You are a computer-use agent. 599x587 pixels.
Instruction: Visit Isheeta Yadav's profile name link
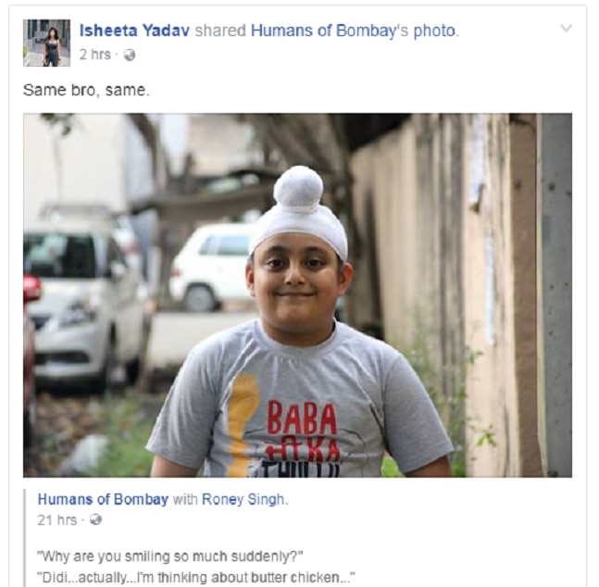pyautogui.click(x=134, y=31)
